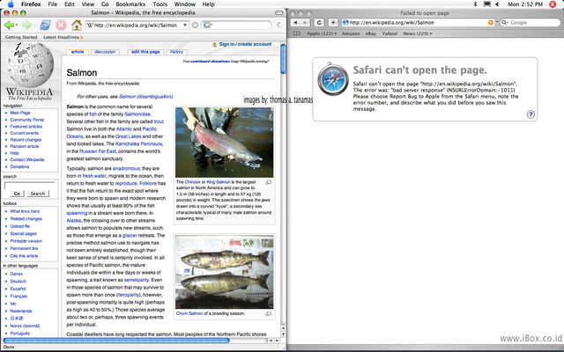The height and width of the screenshot is (352, 564).
Task: Open News (229) bookmarks dropdown in Safari
Action: (x=418, y=33)
